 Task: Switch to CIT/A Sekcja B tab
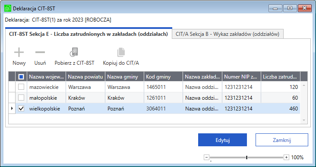click(x=228, y=34)
